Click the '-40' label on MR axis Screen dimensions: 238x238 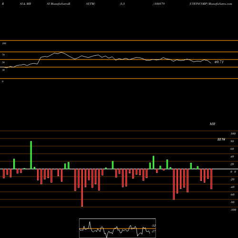click(232, 187)
